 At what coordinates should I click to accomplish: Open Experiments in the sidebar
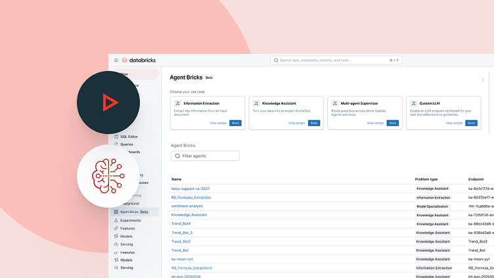[130, 220]
